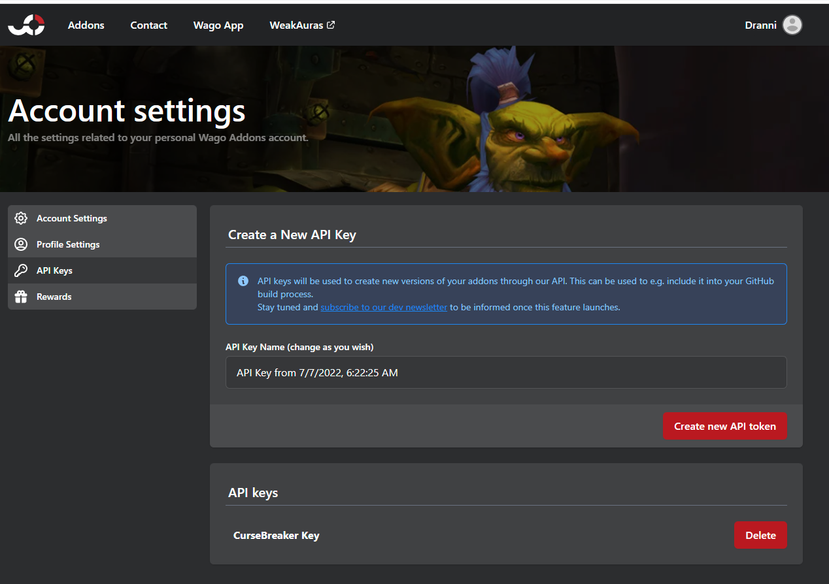Go to the Contact page
The height and width of the screenshot is (584, 829).
pyautogui.click(x=148, y=25)
